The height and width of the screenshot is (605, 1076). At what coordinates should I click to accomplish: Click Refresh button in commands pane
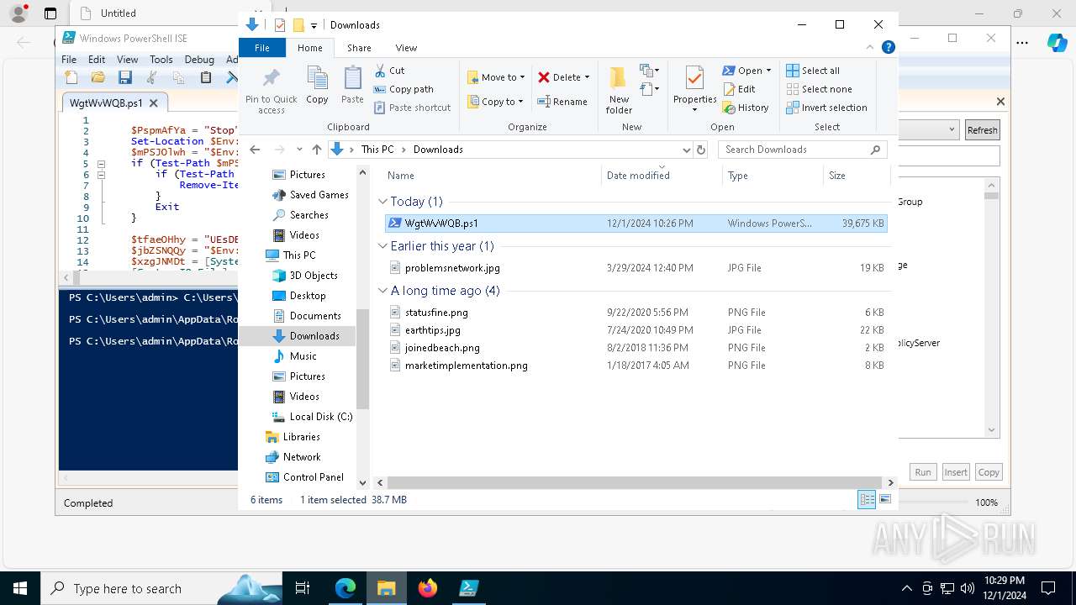(982, 130)
